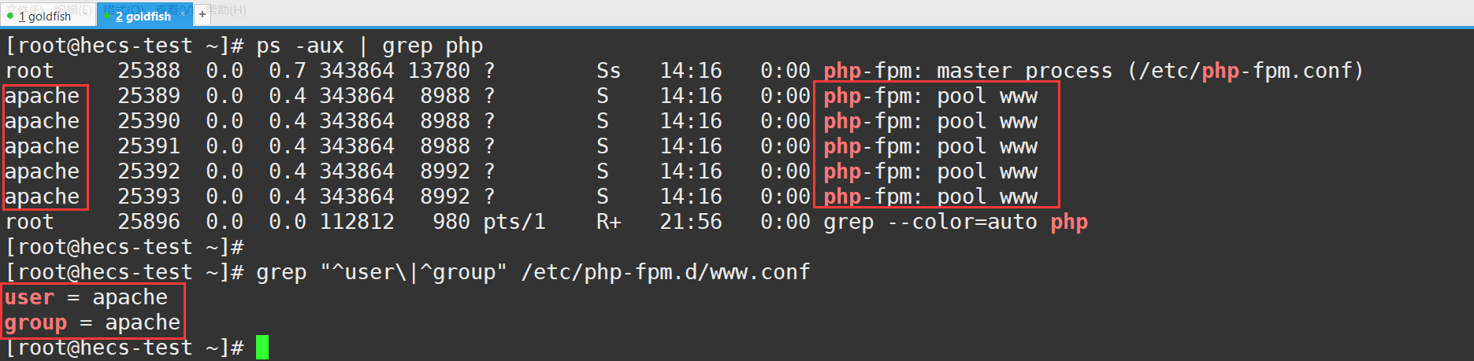
Task: Click PID 25896 of grep process
Action: [x=149, y=222]
